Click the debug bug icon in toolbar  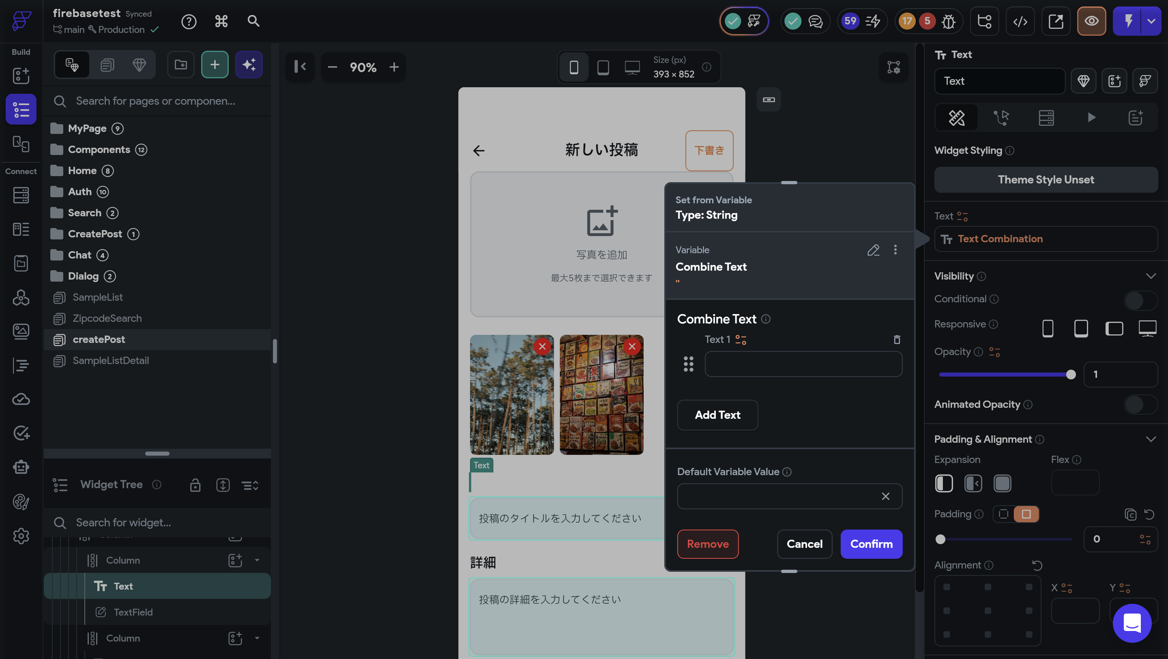click(x=948, y=21)
